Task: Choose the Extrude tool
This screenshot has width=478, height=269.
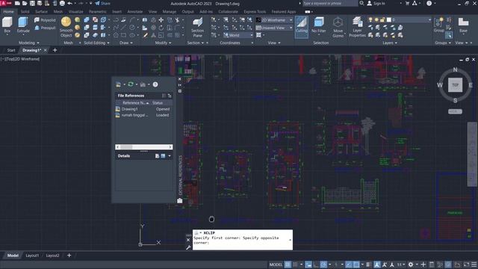Action: [23, 25]
